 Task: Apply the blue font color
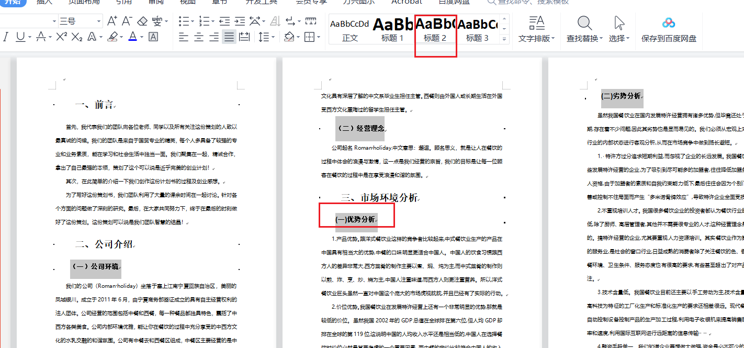pos(132,37)
